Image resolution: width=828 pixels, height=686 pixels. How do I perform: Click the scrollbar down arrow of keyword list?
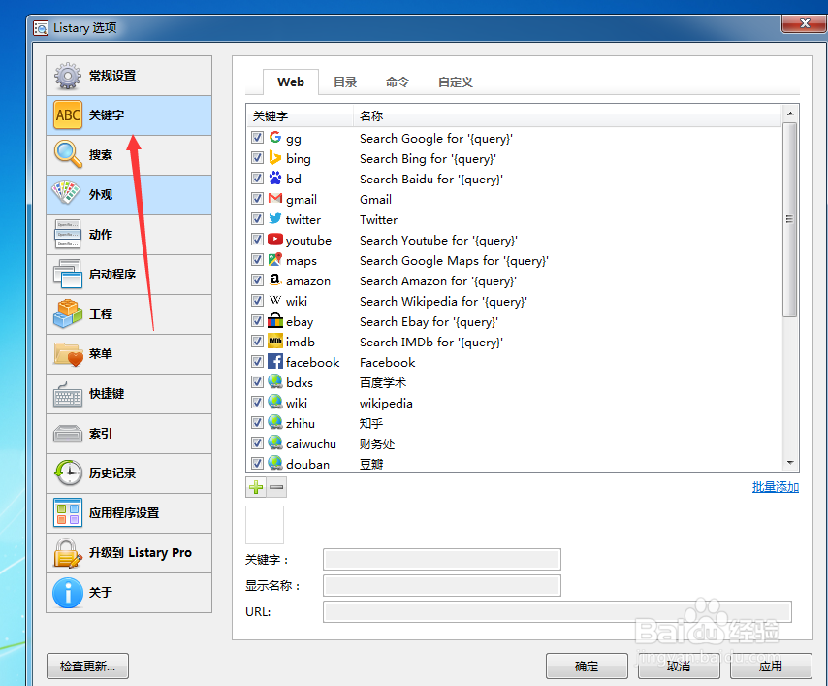[x=790, y=463]
